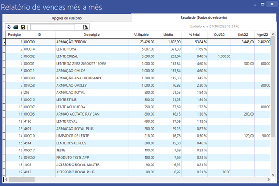
Task: Click the Vl.líquido column header
Action: click(x=142, y=35)
